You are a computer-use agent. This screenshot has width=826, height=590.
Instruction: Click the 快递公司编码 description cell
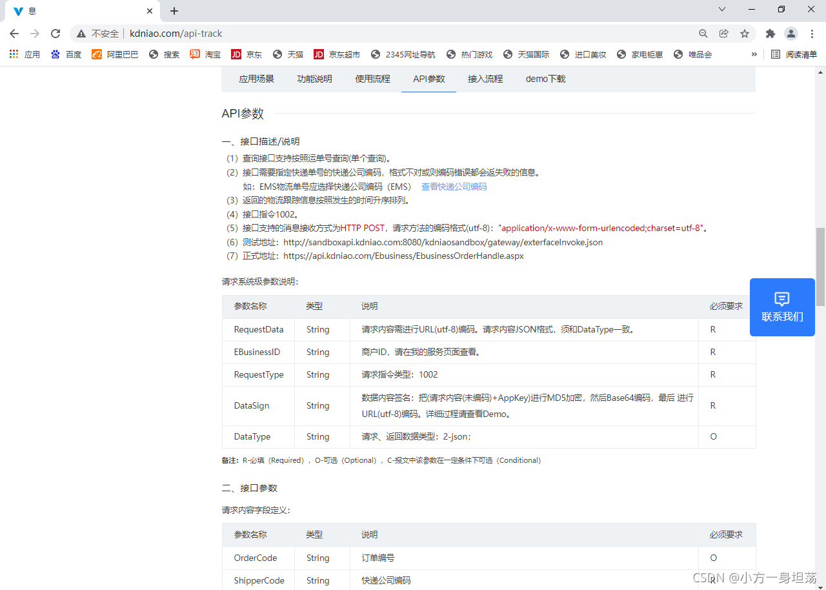(525, 580)
